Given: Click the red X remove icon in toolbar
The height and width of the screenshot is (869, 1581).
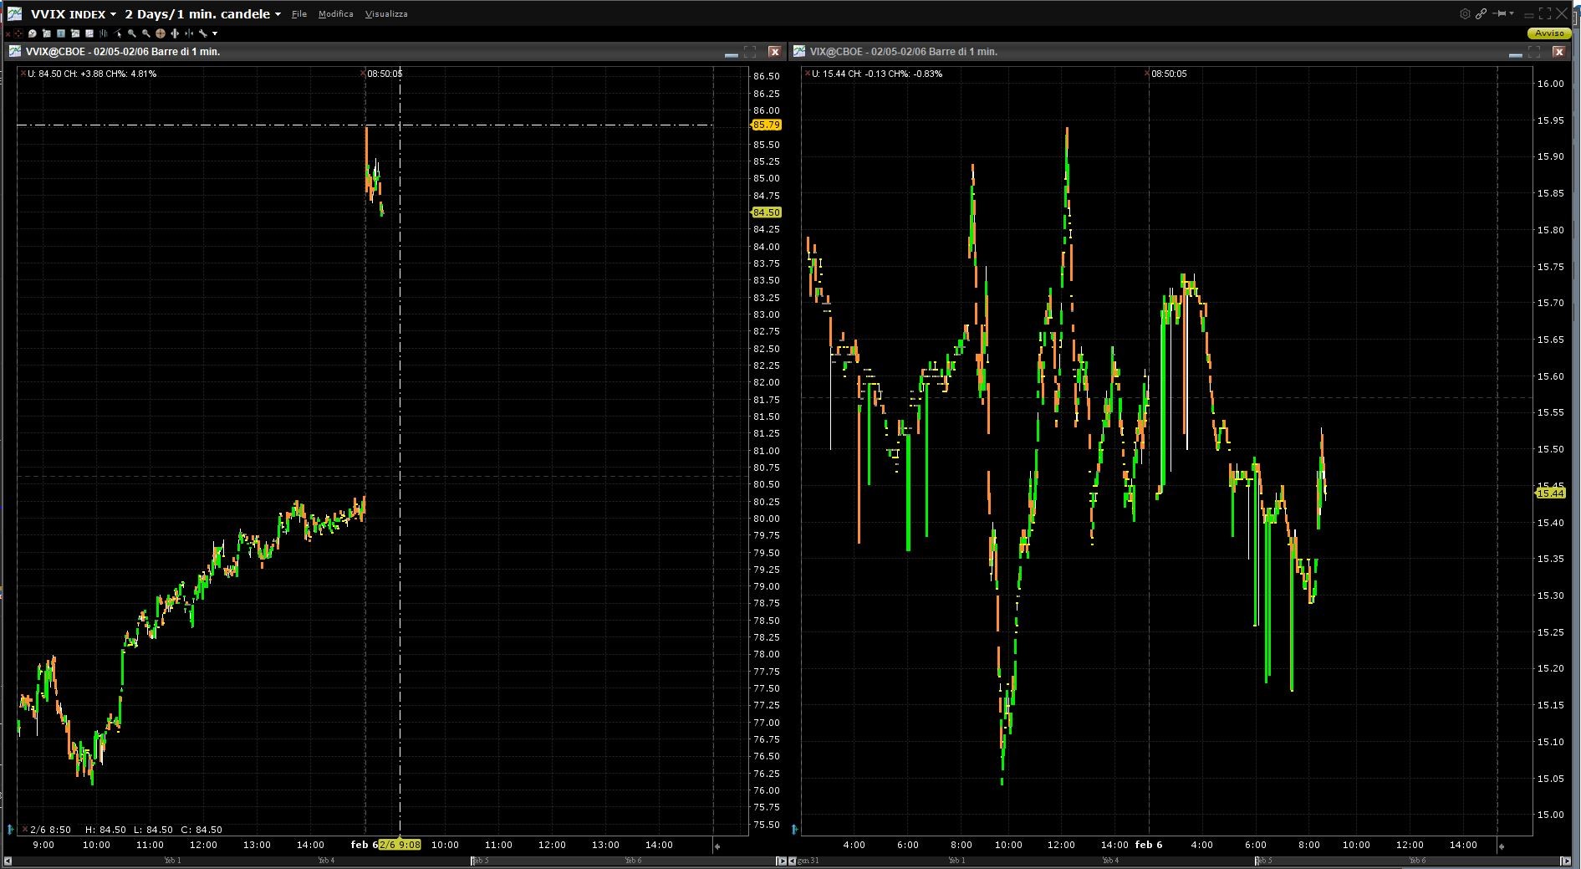Looking at the screenshot, I should click(x=8, y=33).
